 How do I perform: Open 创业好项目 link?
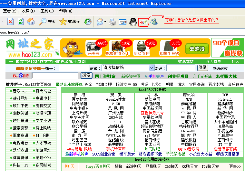click(178, 76)
